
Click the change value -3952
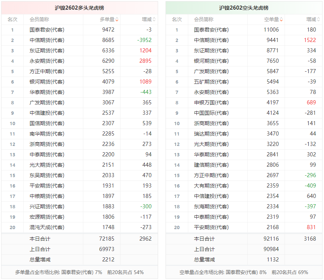click(144, 40)
